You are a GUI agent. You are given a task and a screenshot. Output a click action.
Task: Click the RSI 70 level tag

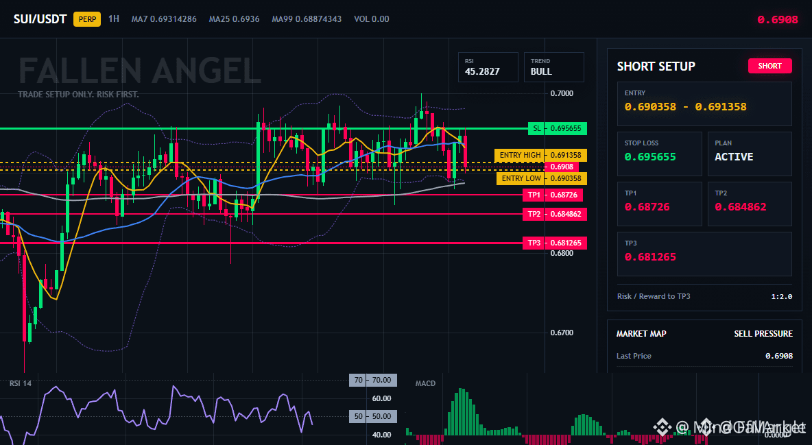tap(373, 381)
